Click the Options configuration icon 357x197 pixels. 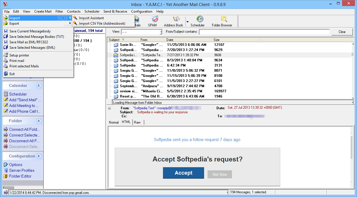(6, 165)
